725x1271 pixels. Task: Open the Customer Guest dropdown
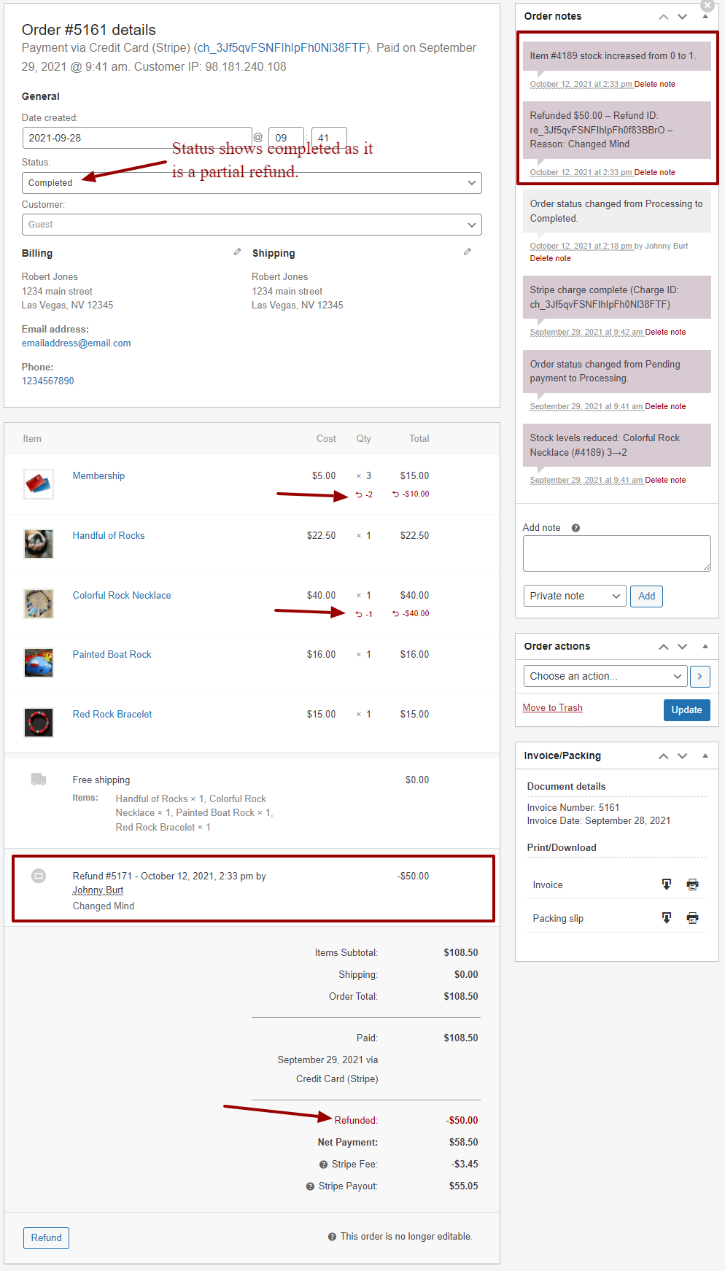[x=252, y=225]
